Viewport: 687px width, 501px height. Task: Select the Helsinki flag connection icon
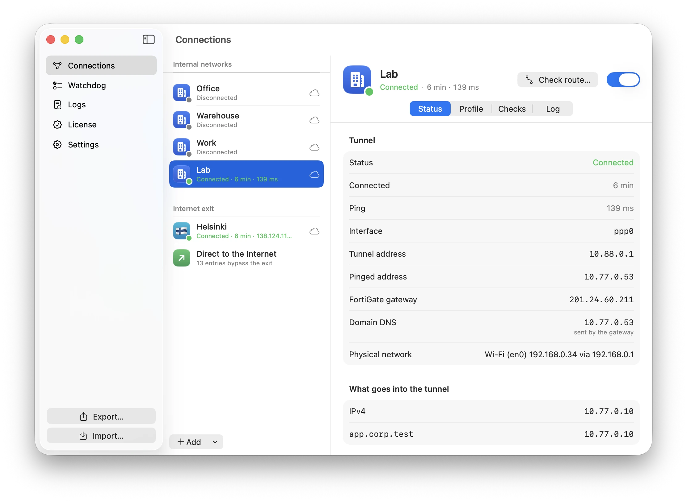(182, 231)
